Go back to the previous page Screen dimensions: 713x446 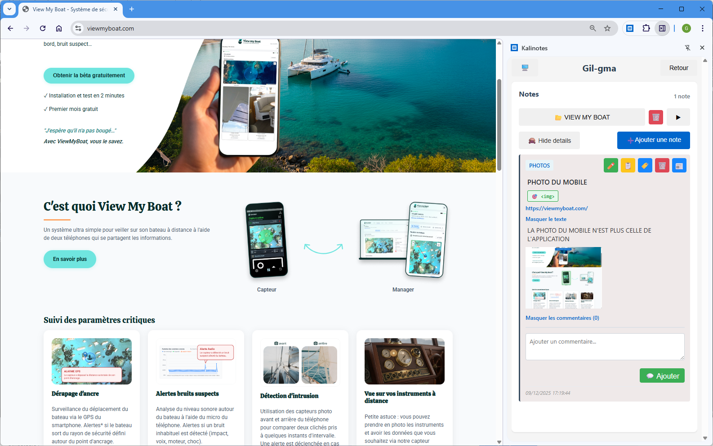tap(10, 28)
